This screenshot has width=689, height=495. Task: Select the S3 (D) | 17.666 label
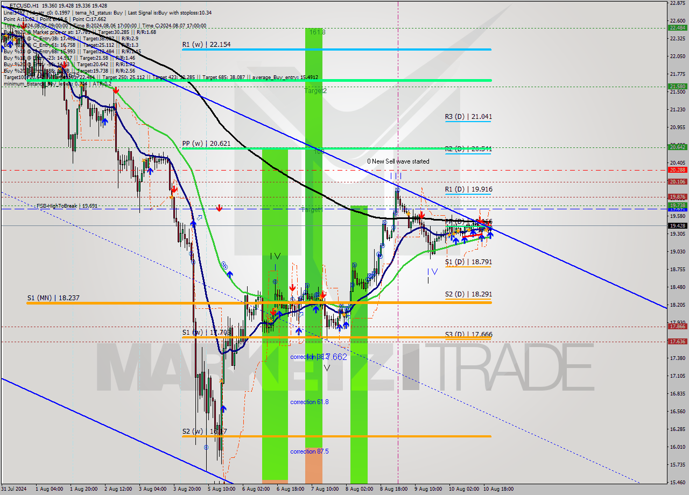click(468, 334)
